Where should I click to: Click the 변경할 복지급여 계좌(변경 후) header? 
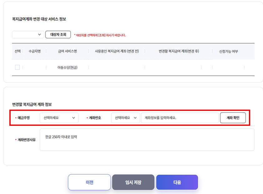point(179,51)
